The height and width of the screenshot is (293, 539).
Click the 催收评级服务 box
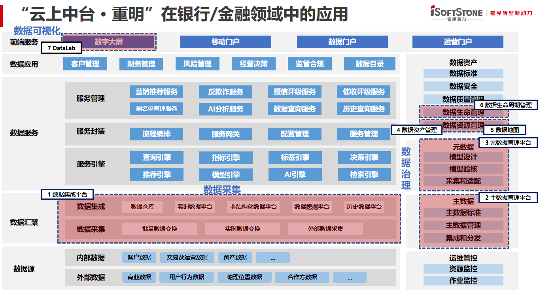pyautogui.click(x=364, y=92)
